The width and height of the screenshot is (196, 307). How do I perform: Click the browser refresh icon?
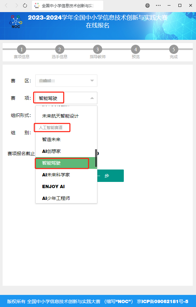(x=25, y=6)
